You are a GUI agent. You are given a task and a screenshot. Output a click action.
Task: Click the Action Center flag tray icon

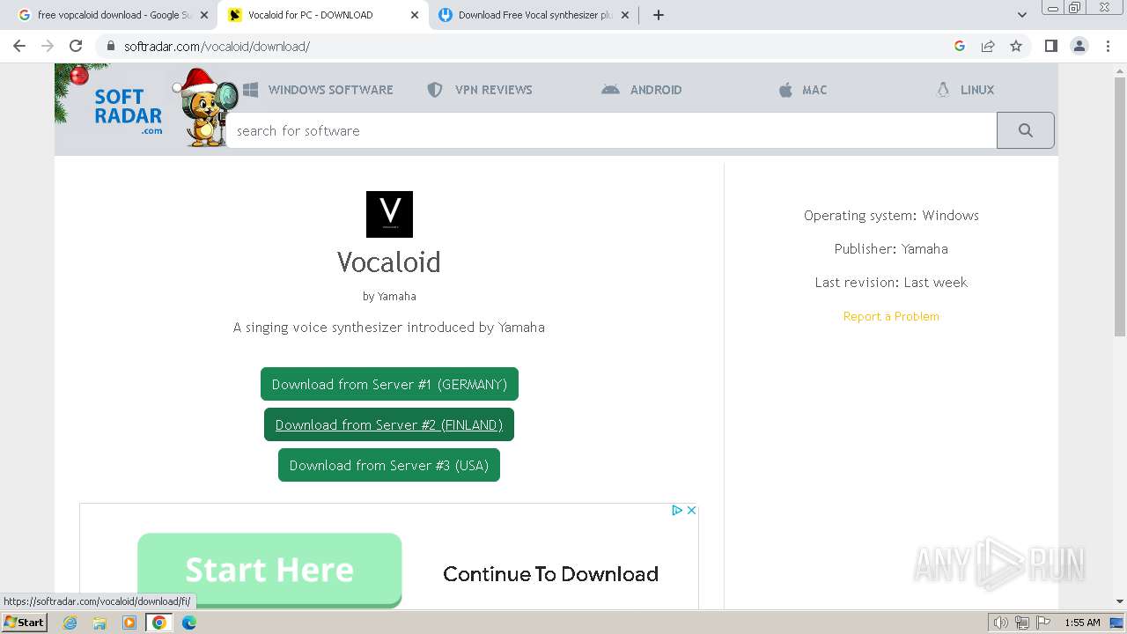[1043, 623]
